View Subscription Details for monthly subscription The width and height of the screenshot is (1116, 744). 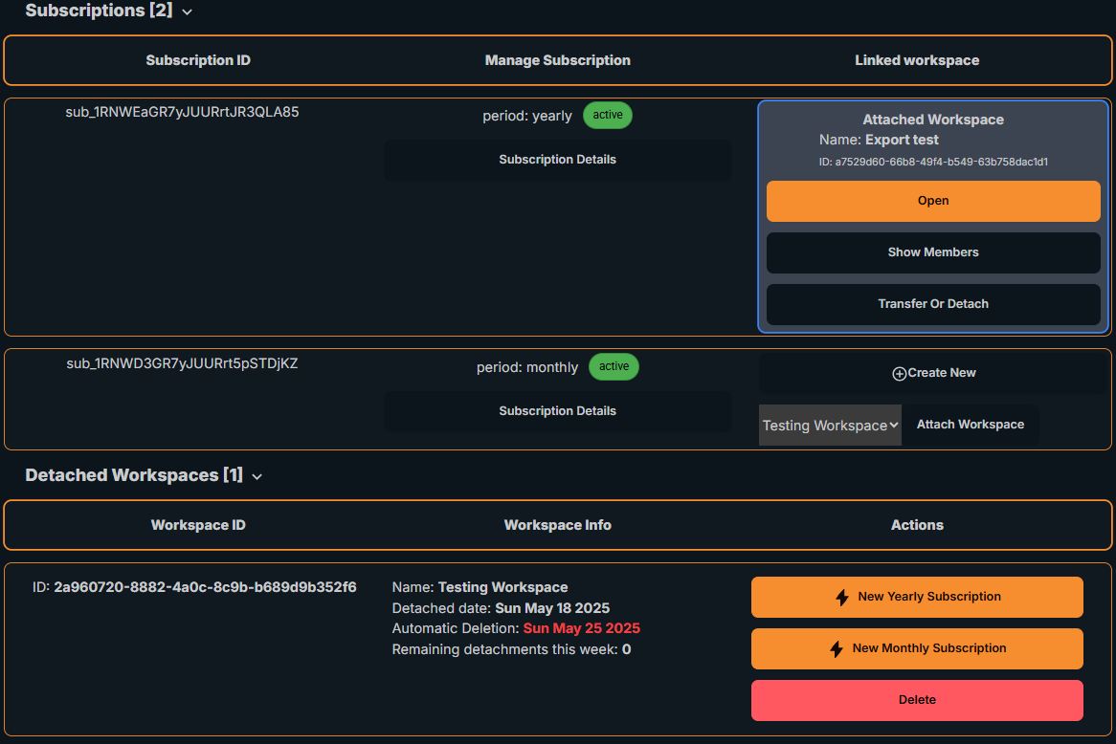(557, 411)
